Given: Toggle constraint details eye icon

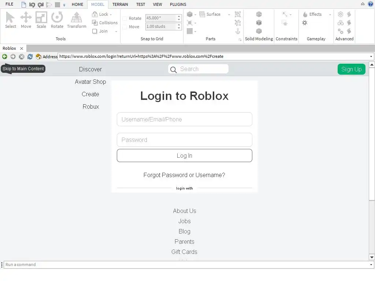Looking at the screenshot, I should pos(285,23).
